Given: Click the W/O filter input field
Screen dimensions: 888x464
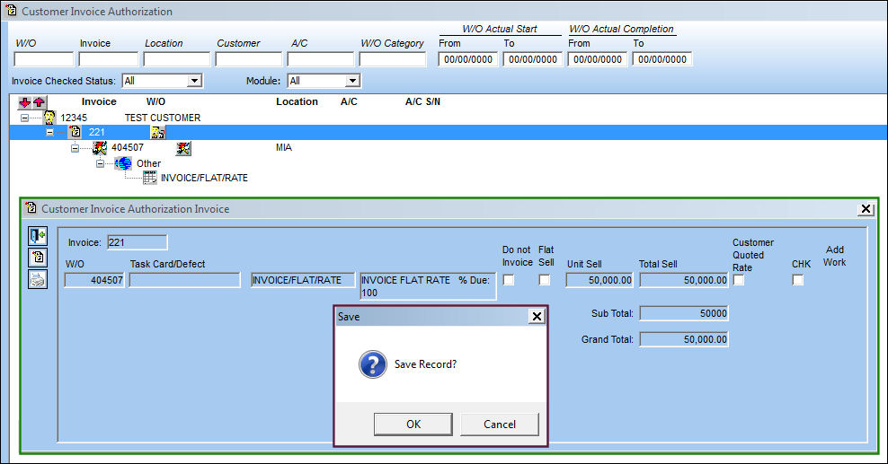Looking at the screenshot, I should [44, 59].
